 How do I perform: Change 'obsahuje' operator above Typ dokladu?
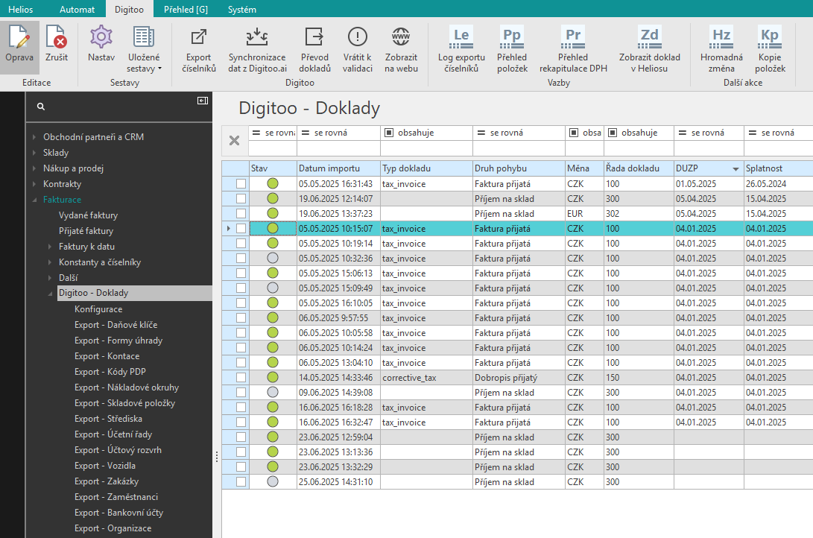[389, 133]
